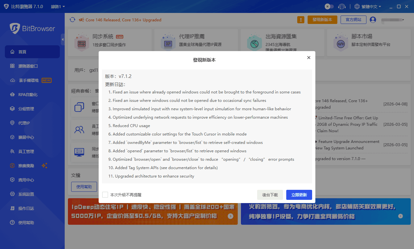Click the orange upload arrow icon
Image resolution: width=414 pixels, height=249 pixels.
tap(301, 20)
